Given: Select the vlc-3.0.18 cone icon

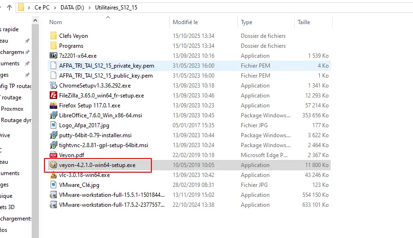Looking at the screenshot, I should [53, 175].
